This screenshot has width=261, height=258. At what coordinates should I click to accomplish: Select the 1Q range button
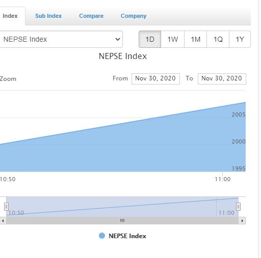pos(218,39)
